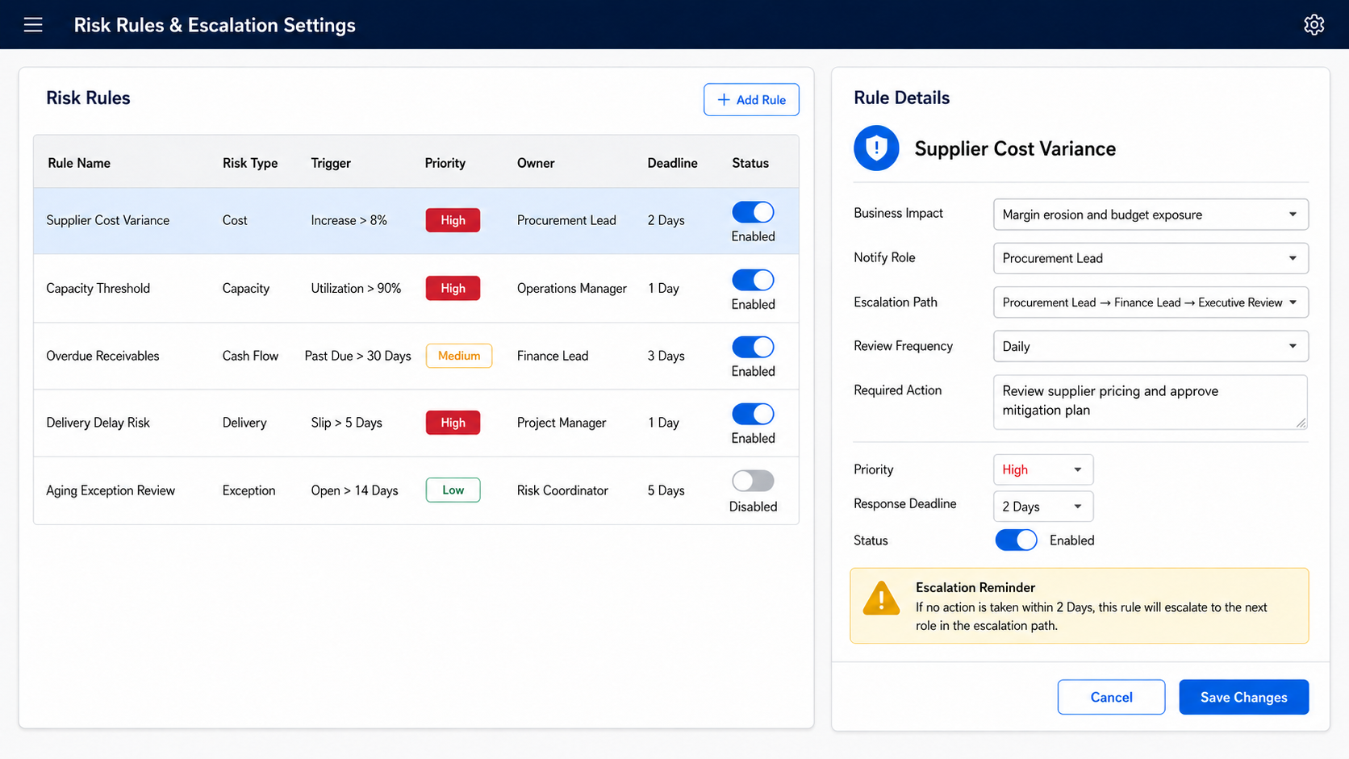Click the Escalation Reminder heading
The image size is (1349, 759).
click(x=975, y=587)
